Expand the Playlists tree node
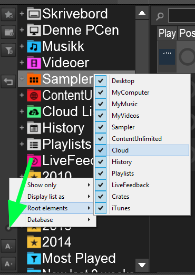The width and height of the screenshot is (195, 275). (22, 144)
